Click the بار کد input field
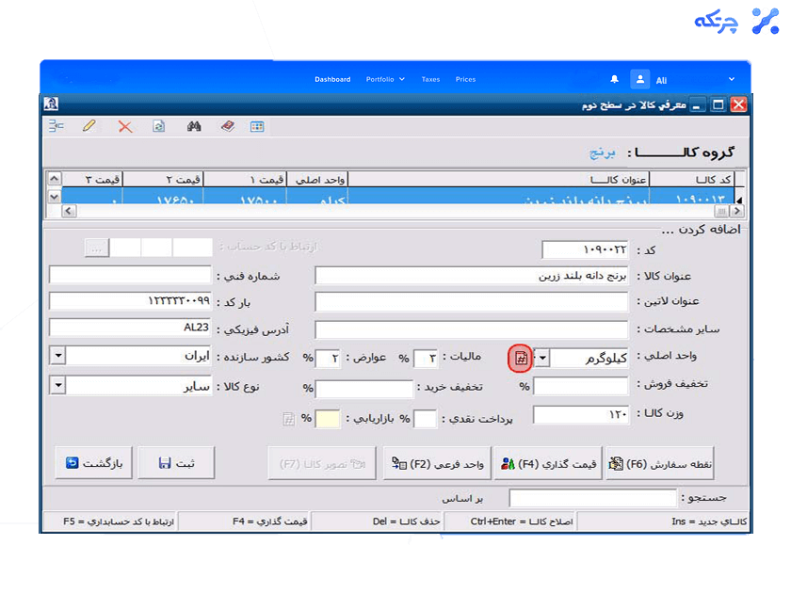The image size is (791, 593). pos(130,300)
